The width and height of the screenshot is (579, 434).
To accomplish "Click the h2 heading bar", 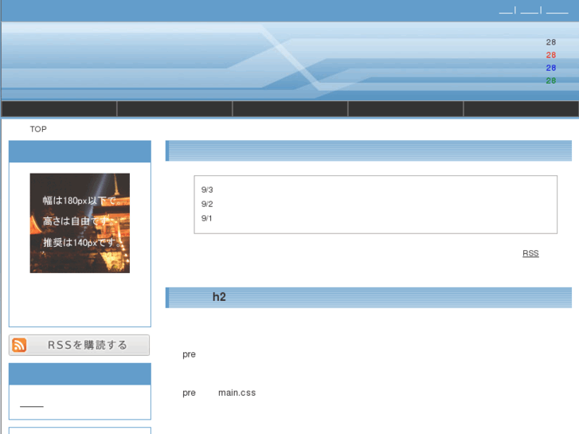I will (x=369, y=298).
